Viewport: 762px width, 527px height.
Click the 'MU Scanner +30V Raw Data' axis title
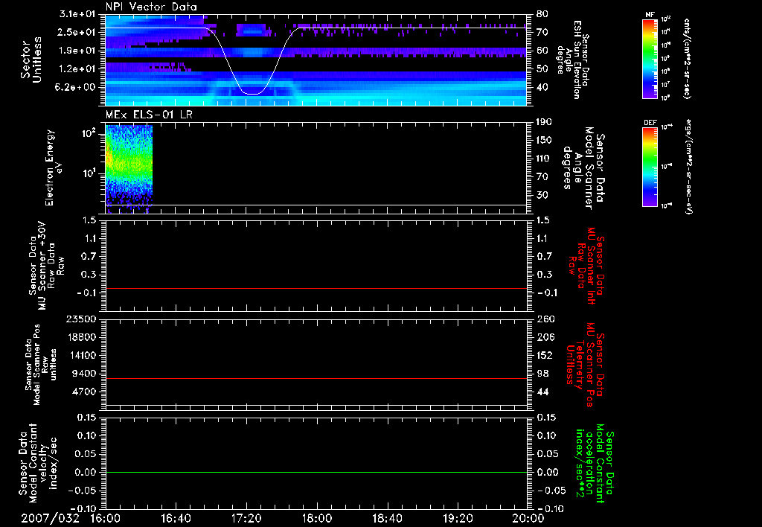pos(46,266)
